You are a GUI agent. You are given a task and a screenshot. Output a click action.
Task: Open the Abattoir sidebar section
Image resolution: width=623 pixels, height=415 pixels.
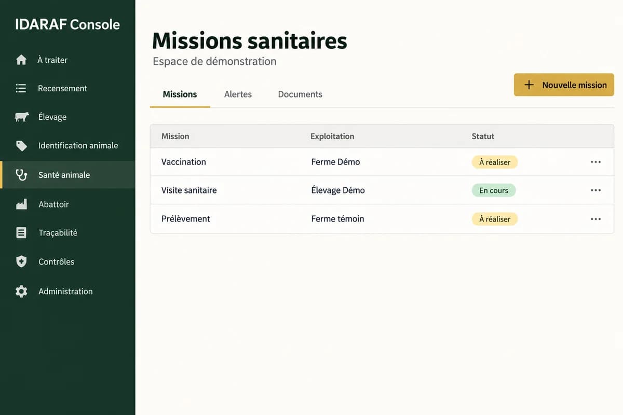point(67,204)
